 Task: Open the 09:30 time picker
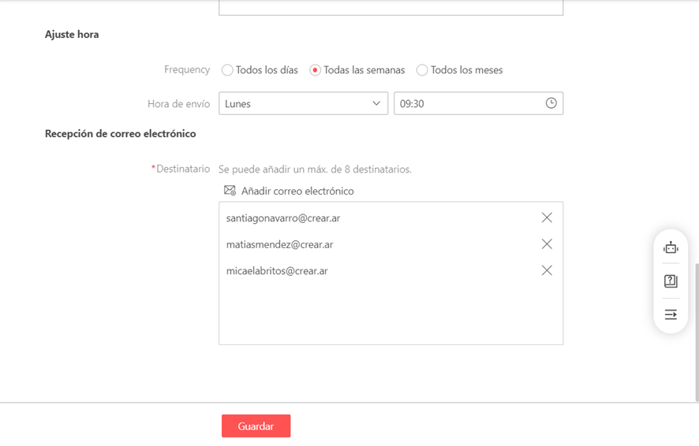click(465, 103)
